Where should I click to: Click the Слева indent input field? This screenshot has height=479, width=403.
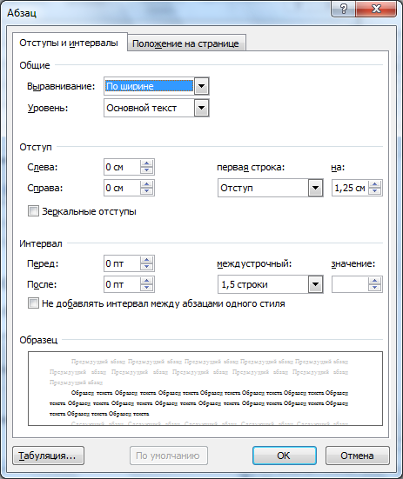123,167
